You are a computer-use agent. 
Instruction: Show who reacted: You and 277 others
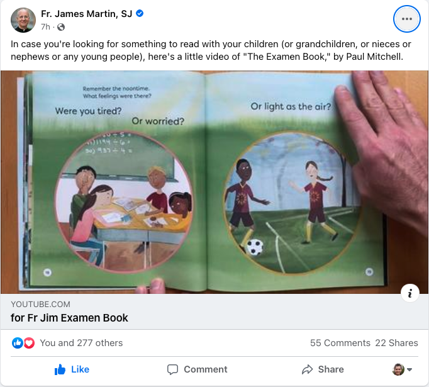[x=81, y=343]
